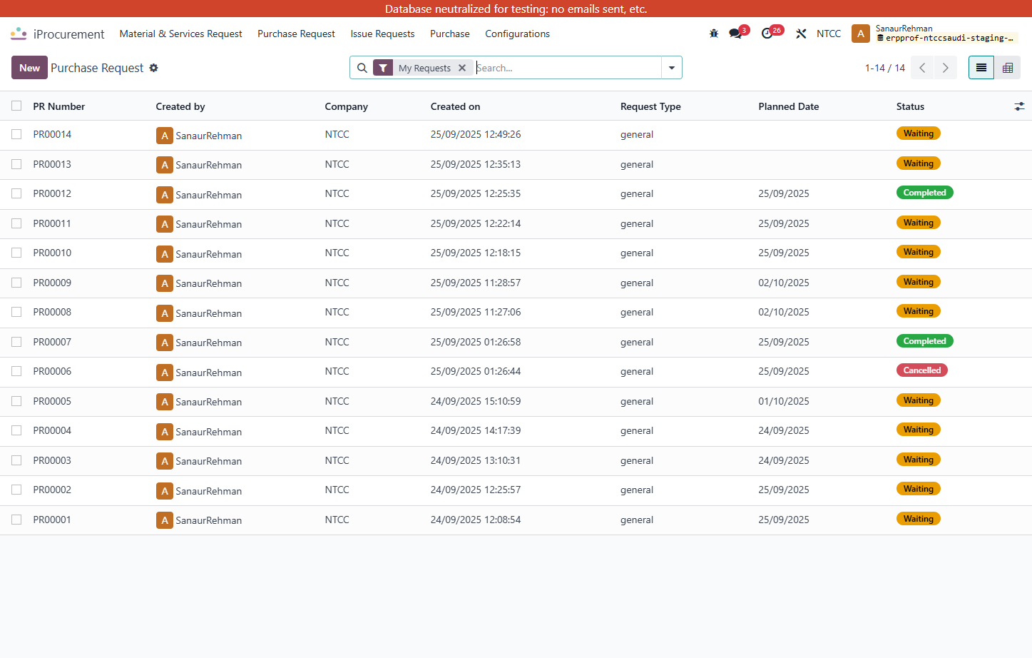Click the debug bug icon

click(714, 34)
